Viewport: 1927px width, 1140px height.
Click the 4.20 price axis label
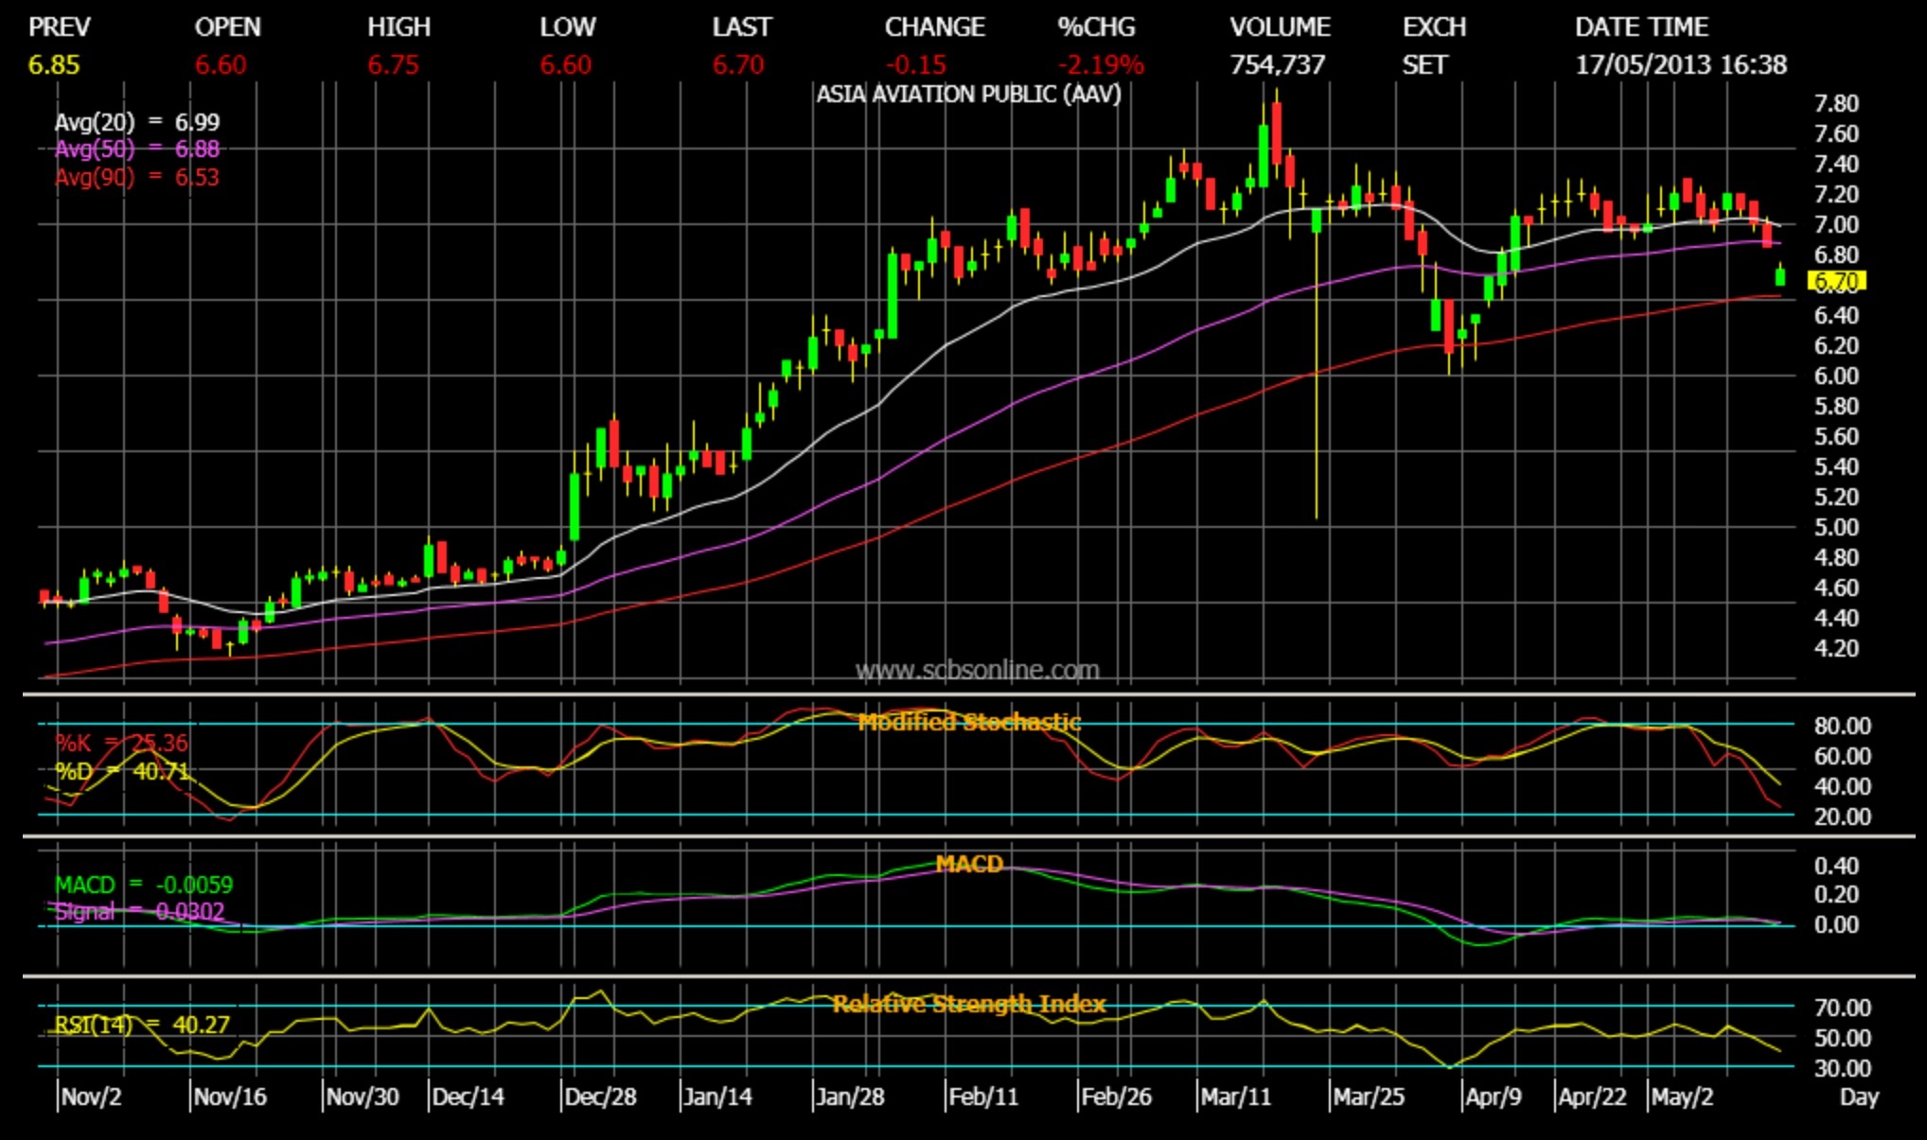(1836, 648)
